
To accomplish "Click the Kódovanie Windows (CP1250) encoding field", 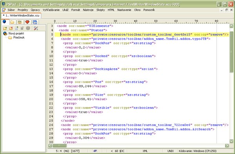I will (x=197, y=151).
